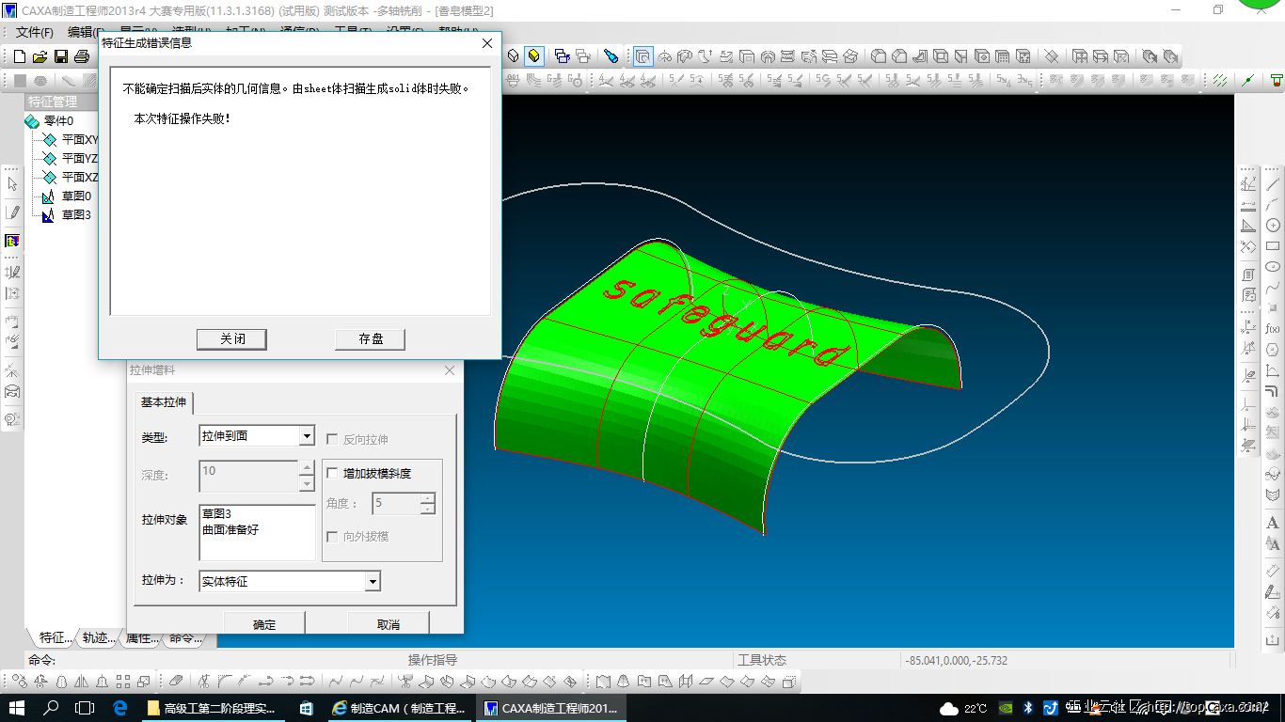Select the rectangle drawing tool
This screenshot has height=722, width=1285.
click(1273, 246)
